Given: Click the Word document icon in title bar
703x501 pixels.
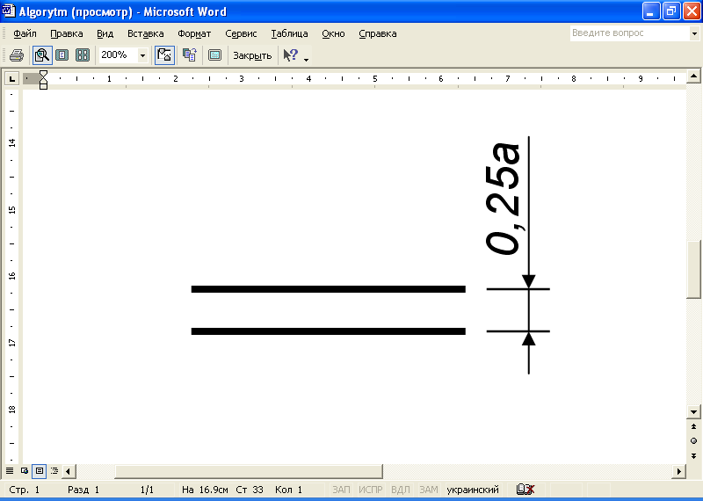Looking at the screenshot, I should pos(9,11).
